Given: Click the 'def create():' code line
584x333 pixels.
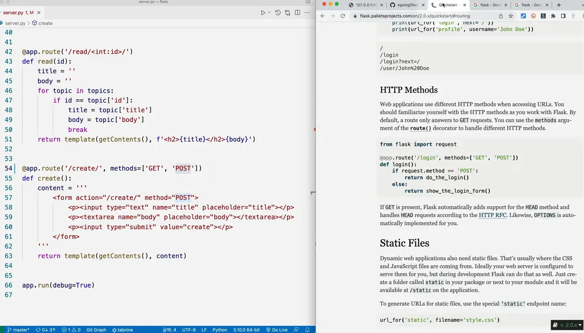Looking at the screenshot, I should click(x=47, y=178).
